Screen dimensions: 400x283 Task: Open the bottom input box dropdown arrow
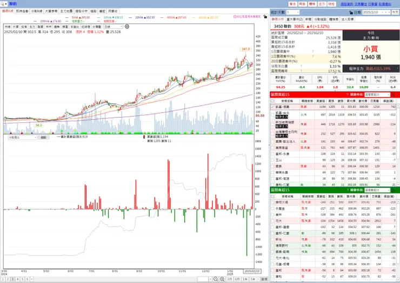210,279
